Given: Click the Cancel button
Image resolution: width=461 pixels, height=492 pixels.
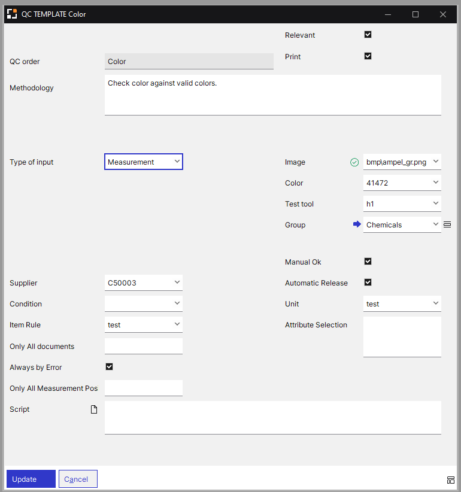Looking at the screenshot, I should pyautogui.click(x=78, y=479).
